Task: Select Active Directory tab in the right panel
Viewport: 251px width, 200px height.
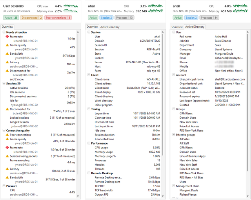Action: 195,27
